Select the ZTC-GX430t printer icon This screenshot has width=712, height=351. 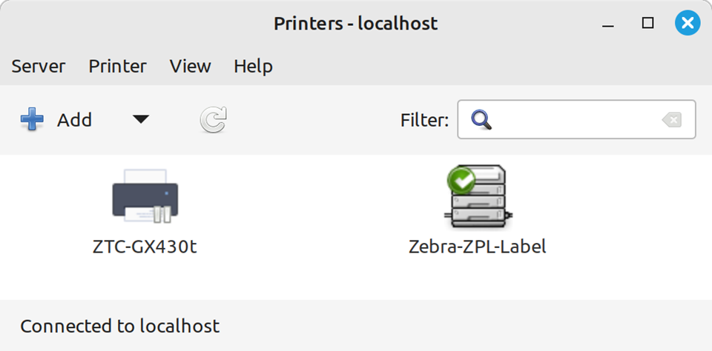tap(145, 196)
